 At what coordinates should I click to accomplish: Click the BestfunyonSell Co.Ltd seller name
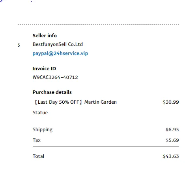(x=58, y=44)
